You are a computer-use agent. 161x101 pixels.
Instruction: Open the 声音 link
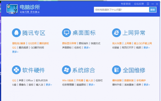(x=21, y=80)
